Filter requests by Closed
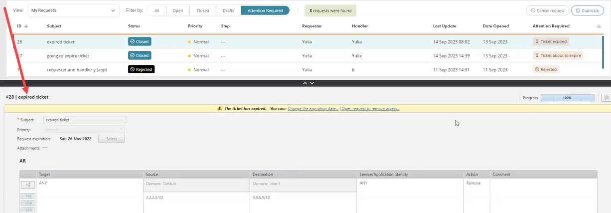Screen dimensions: 611x213 tap(202, 10)
